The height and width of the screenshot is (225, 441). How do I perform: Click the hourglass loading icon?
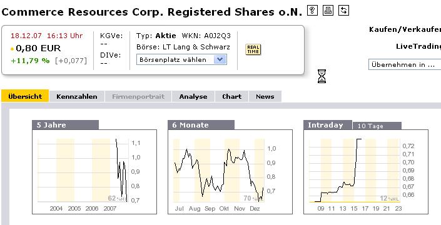(322, 76)
